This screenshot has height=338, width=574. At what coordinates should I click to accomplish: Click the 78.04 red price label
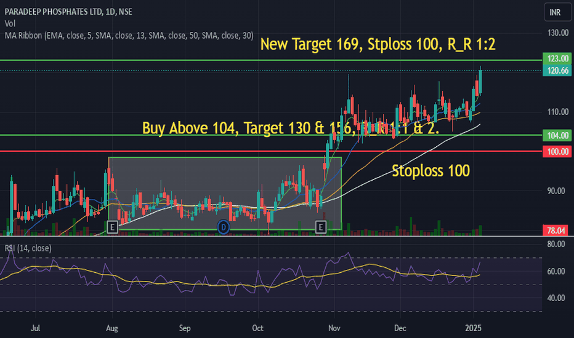tap(556, 230)
